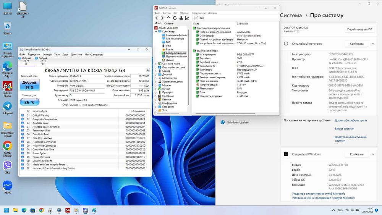382x215 pixels.
Task: Open Захист системи link
Action: pos(344,129)
